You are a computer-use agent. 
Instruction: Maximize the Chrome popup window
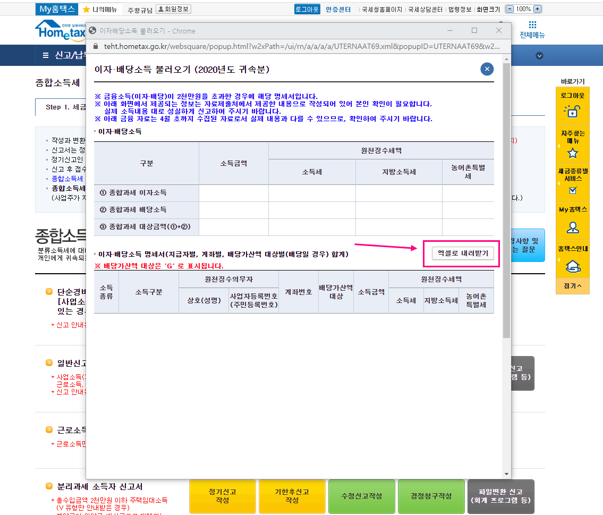point(474,30)
